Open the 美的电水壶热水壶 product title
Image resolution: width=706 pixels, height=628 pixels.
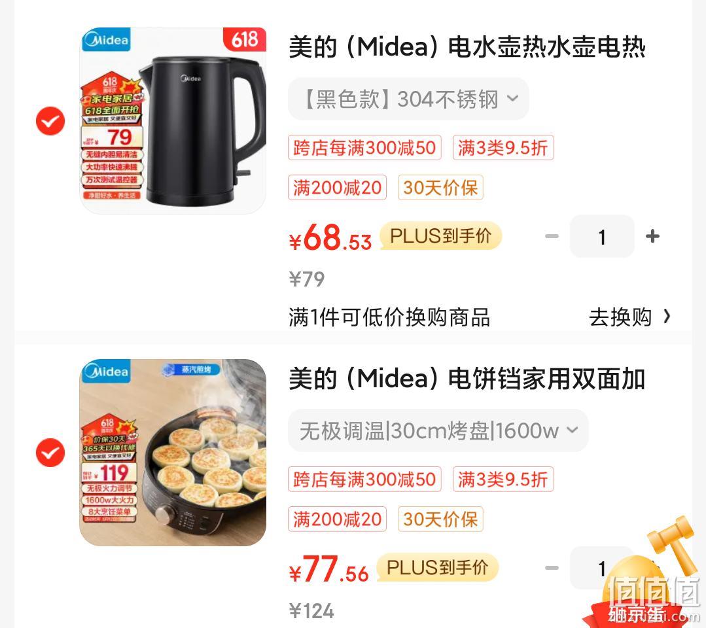click(467, 47)
